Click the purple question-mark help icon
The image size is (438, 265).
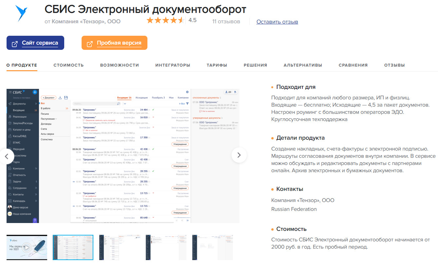pyautogui.click(x=35, y=220)
